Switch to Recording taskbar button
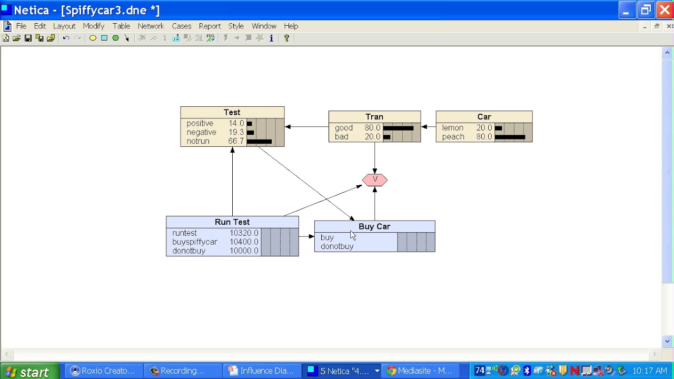Screen dimensions: 674x379 pos(183,371)
